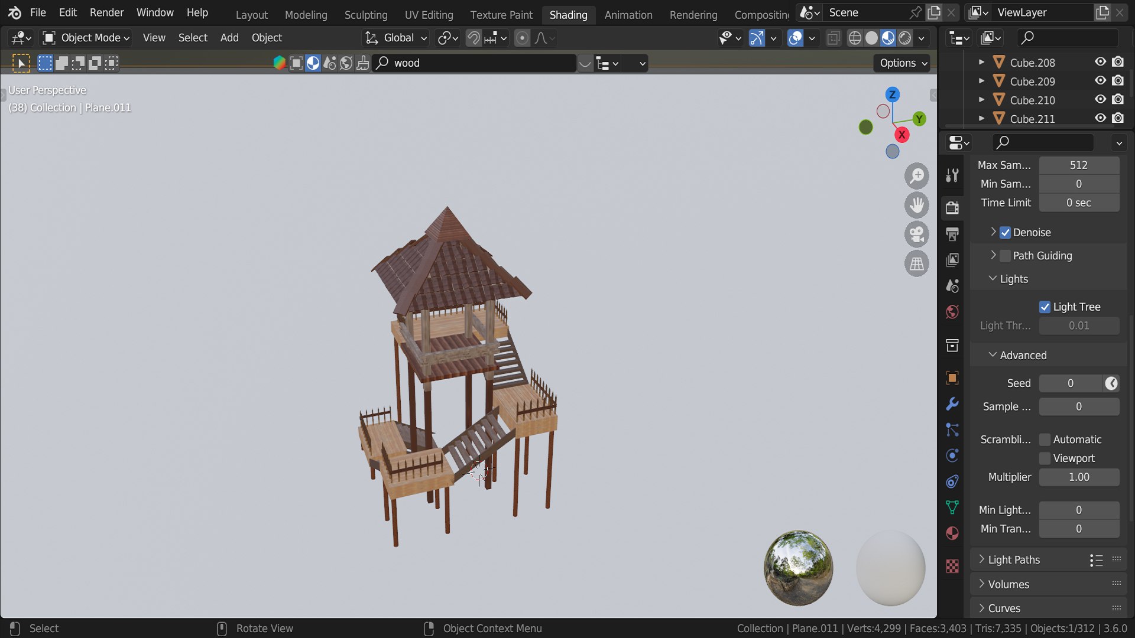Open the Render properties tab icon

[x=952, y=207]
